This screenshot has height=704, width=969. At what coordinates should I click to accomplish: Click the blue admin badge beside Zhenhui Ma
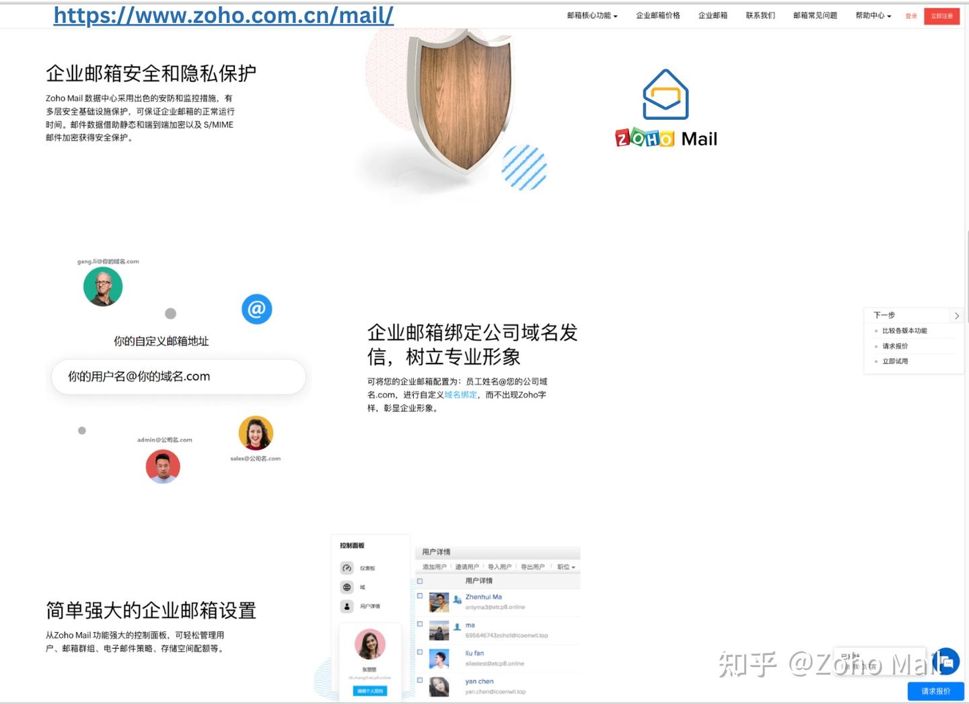pyautogui.click(x=456, y=599)
